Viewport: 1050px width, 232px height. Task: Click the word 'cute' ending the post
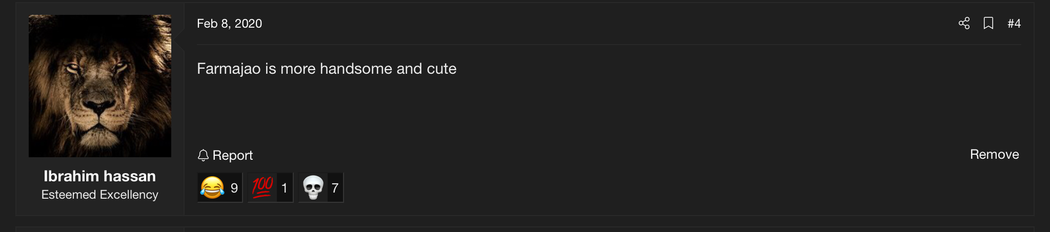pos(441,69)
